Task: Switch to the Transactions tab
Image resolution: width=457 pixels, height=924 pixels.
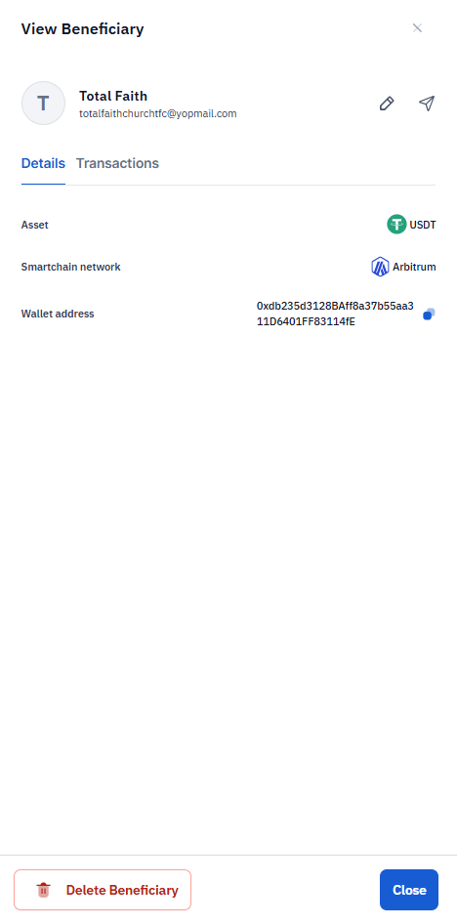Action: click(x=118, y=163)
